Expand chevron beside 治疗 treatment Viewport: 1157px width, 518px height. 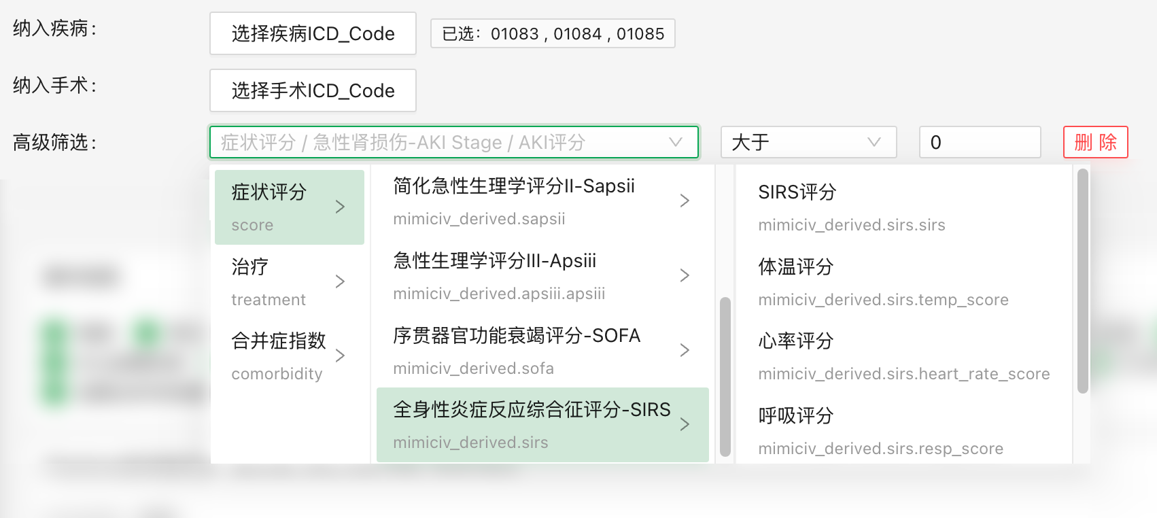click(x=341, y=281)
